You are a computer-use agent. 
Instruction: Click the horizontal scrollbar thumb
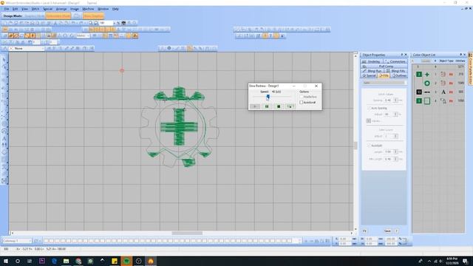coord(187,233)
